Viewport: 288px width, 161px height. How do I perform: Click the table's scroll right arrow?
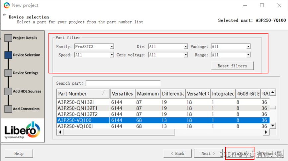[266, 132]
